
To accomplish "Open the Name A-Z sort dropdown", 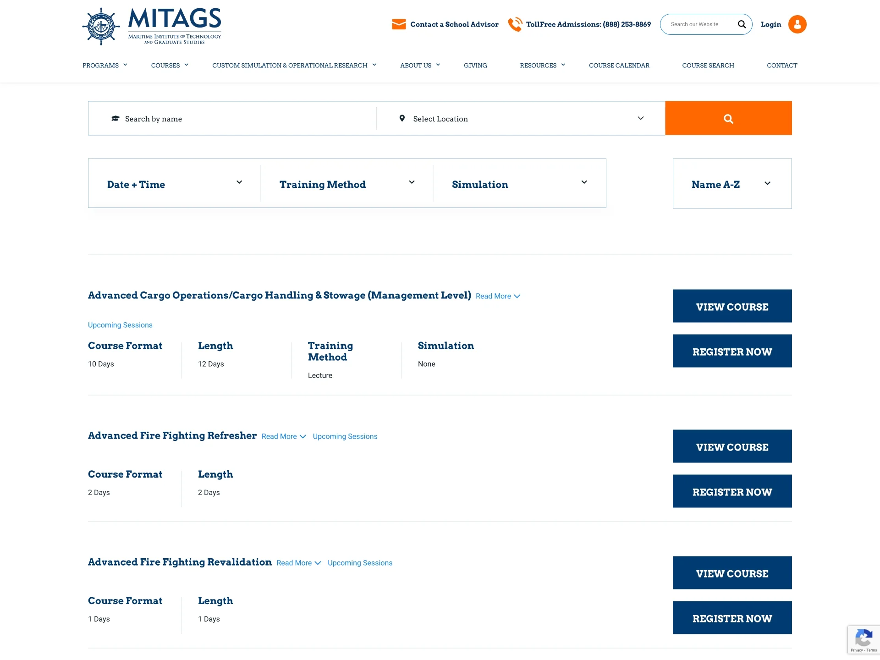I will (731, 183).
